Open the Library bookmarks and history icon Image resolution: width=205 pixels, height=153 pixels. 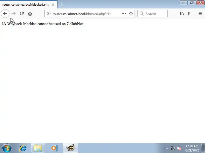pos(182,14)
